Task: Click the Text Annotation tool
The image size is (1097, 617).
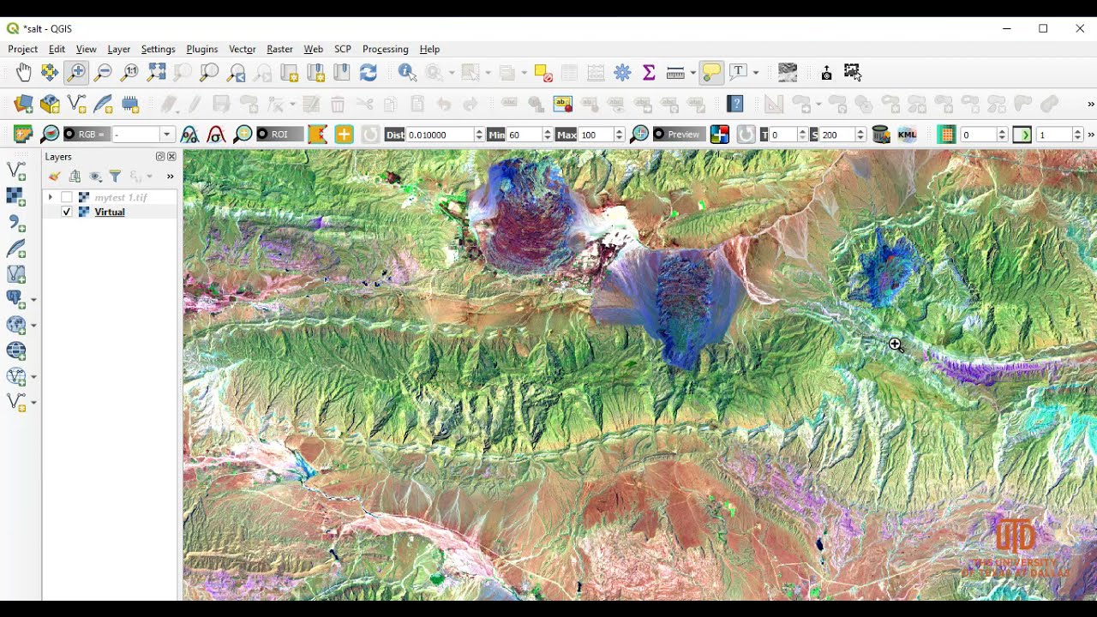Action: 738,73
